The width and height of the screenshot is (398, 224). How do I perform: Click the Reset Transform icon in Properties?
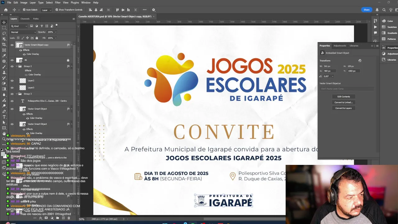pos(360,61)
